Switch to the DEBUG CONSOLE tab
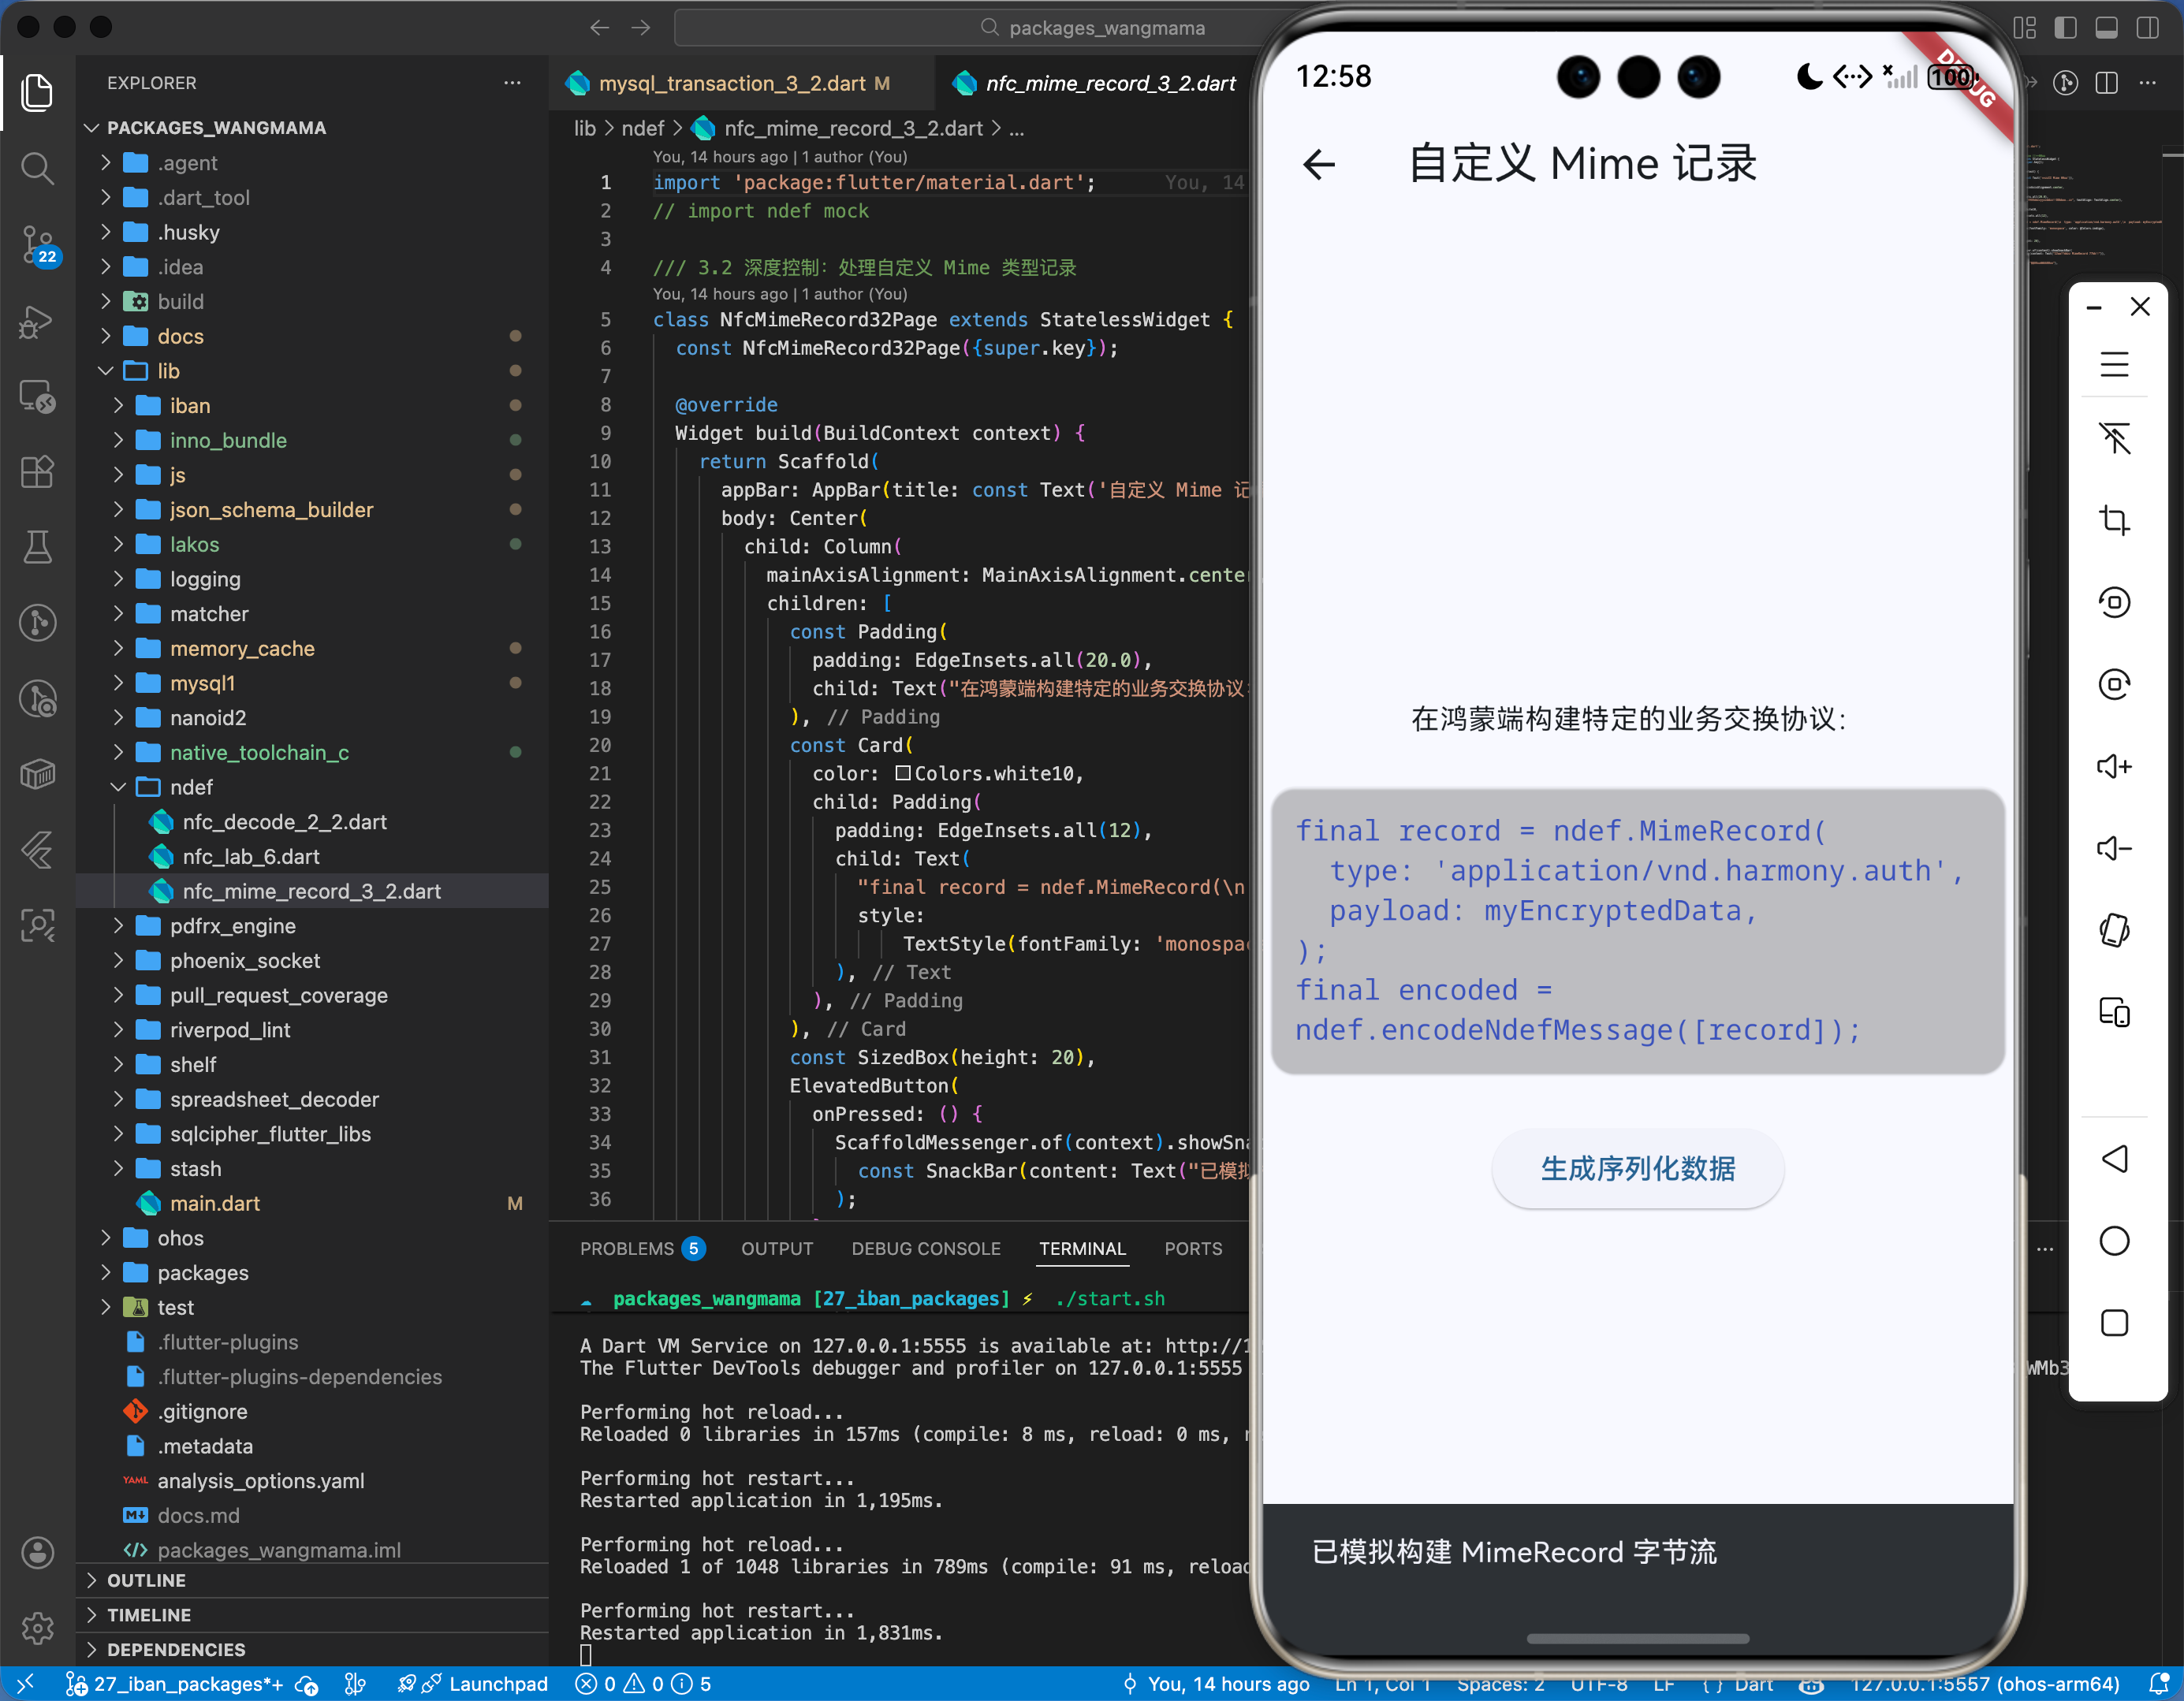This screenshot has height=1701, width=2184. pos(925,1248)
